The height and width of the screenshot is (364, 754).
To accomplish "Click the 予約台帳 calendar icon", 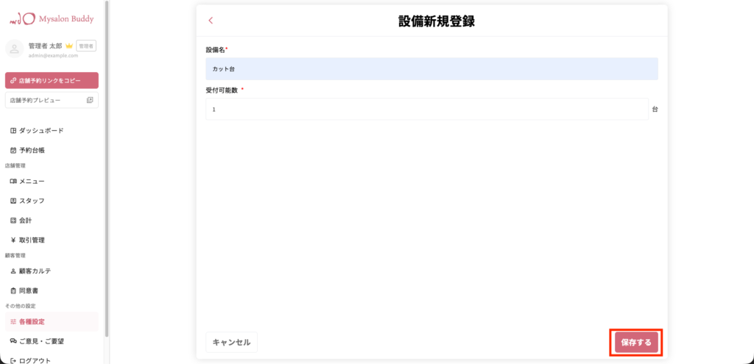I will point(13,150).
